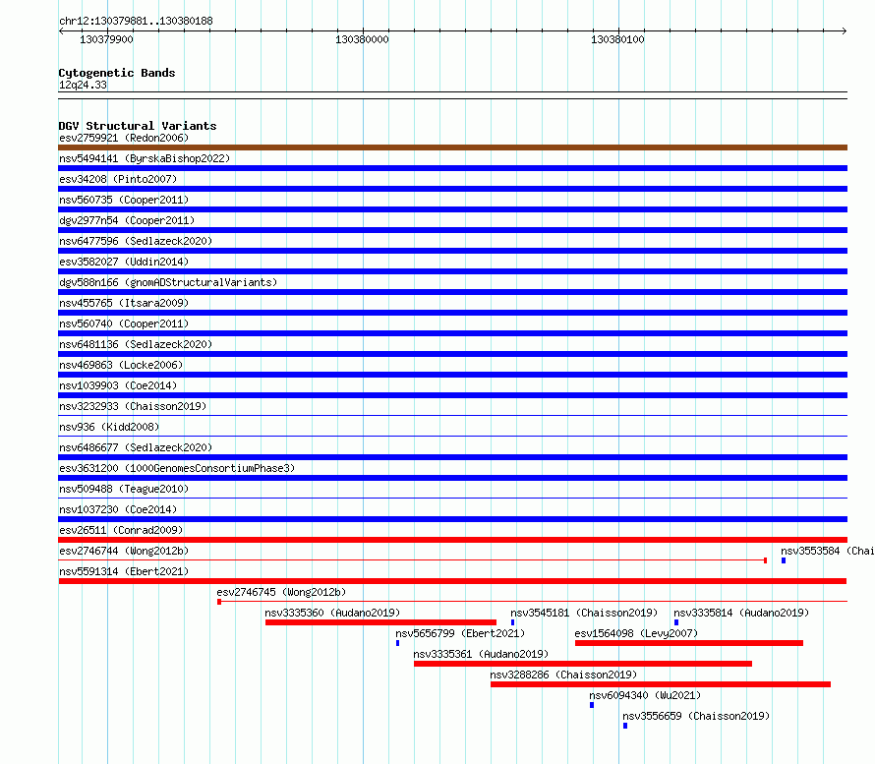This screenshot has width=875, height=764.
Task: Select dgv2977n54 (Cooper2011) label
Action: tap(127, 220)
